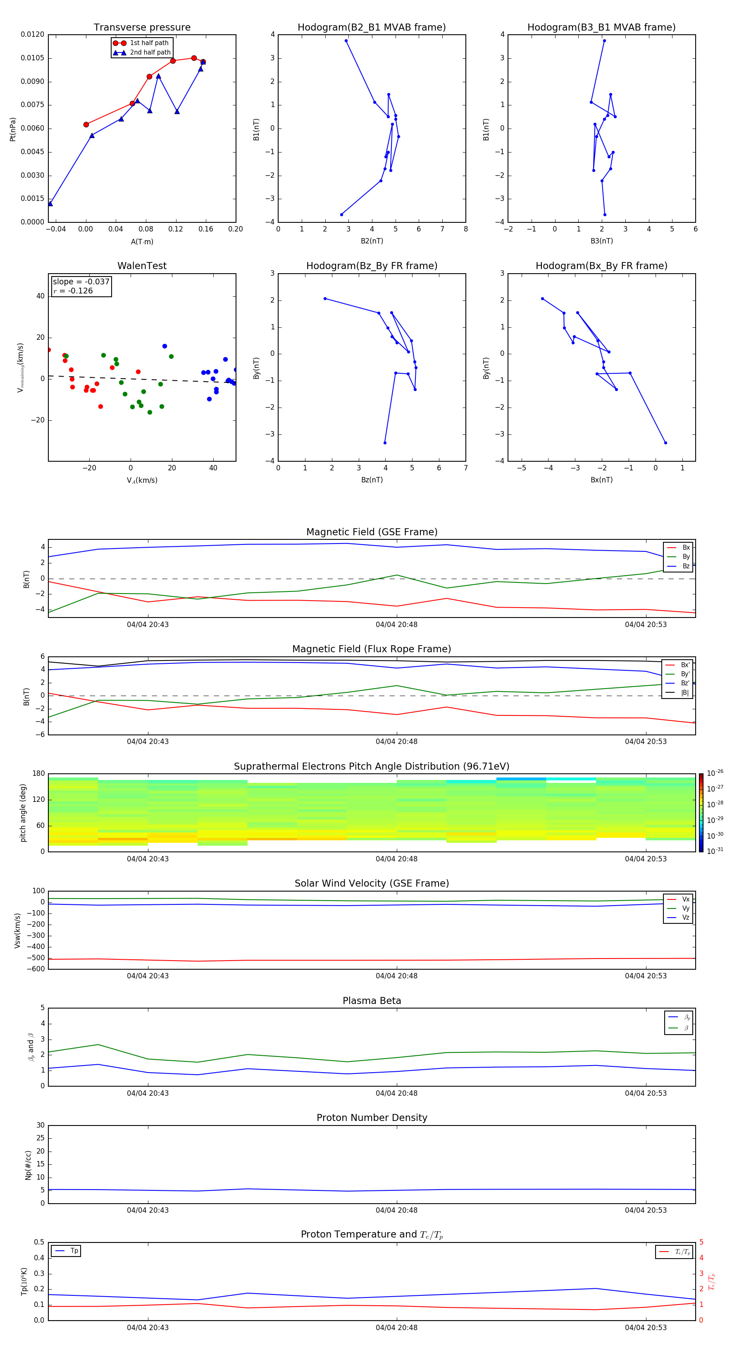Select "Bz'" in the flux rope legend

pyautogui.click(x=678, y=683)
